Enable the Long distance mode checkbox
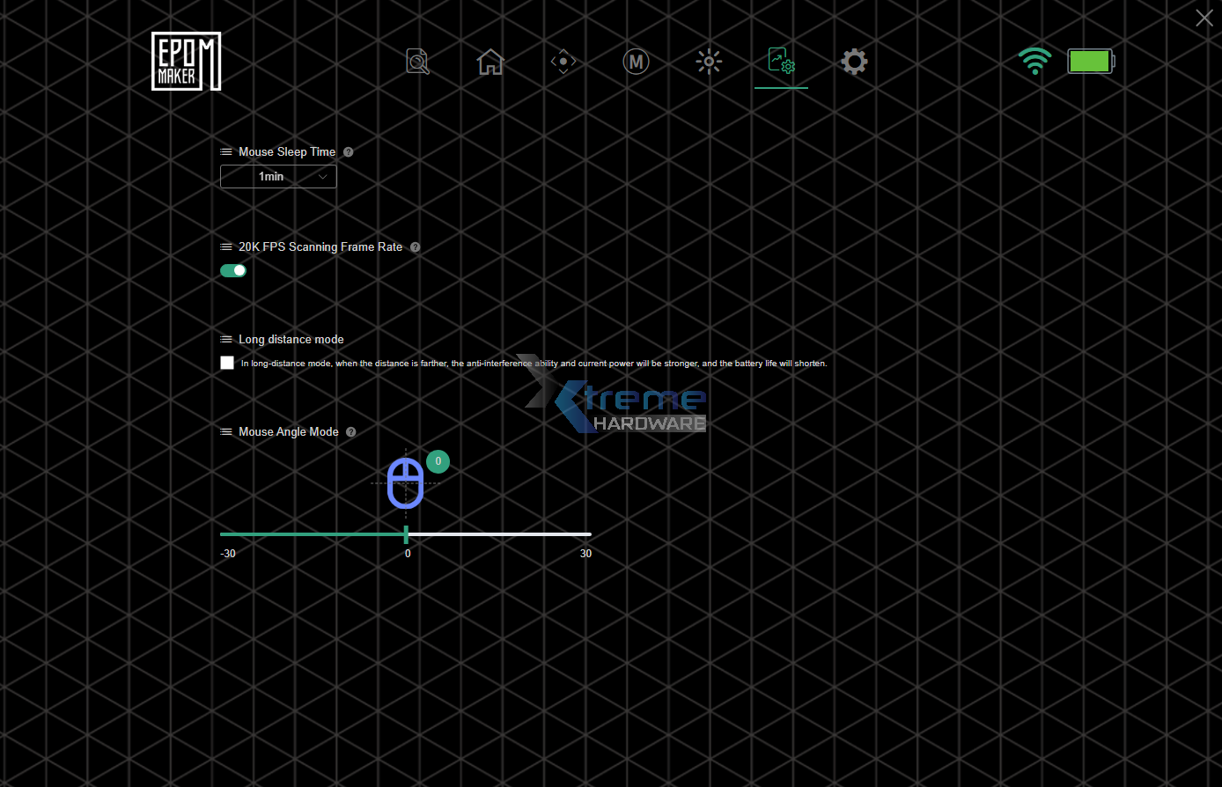 pos(227,363)
